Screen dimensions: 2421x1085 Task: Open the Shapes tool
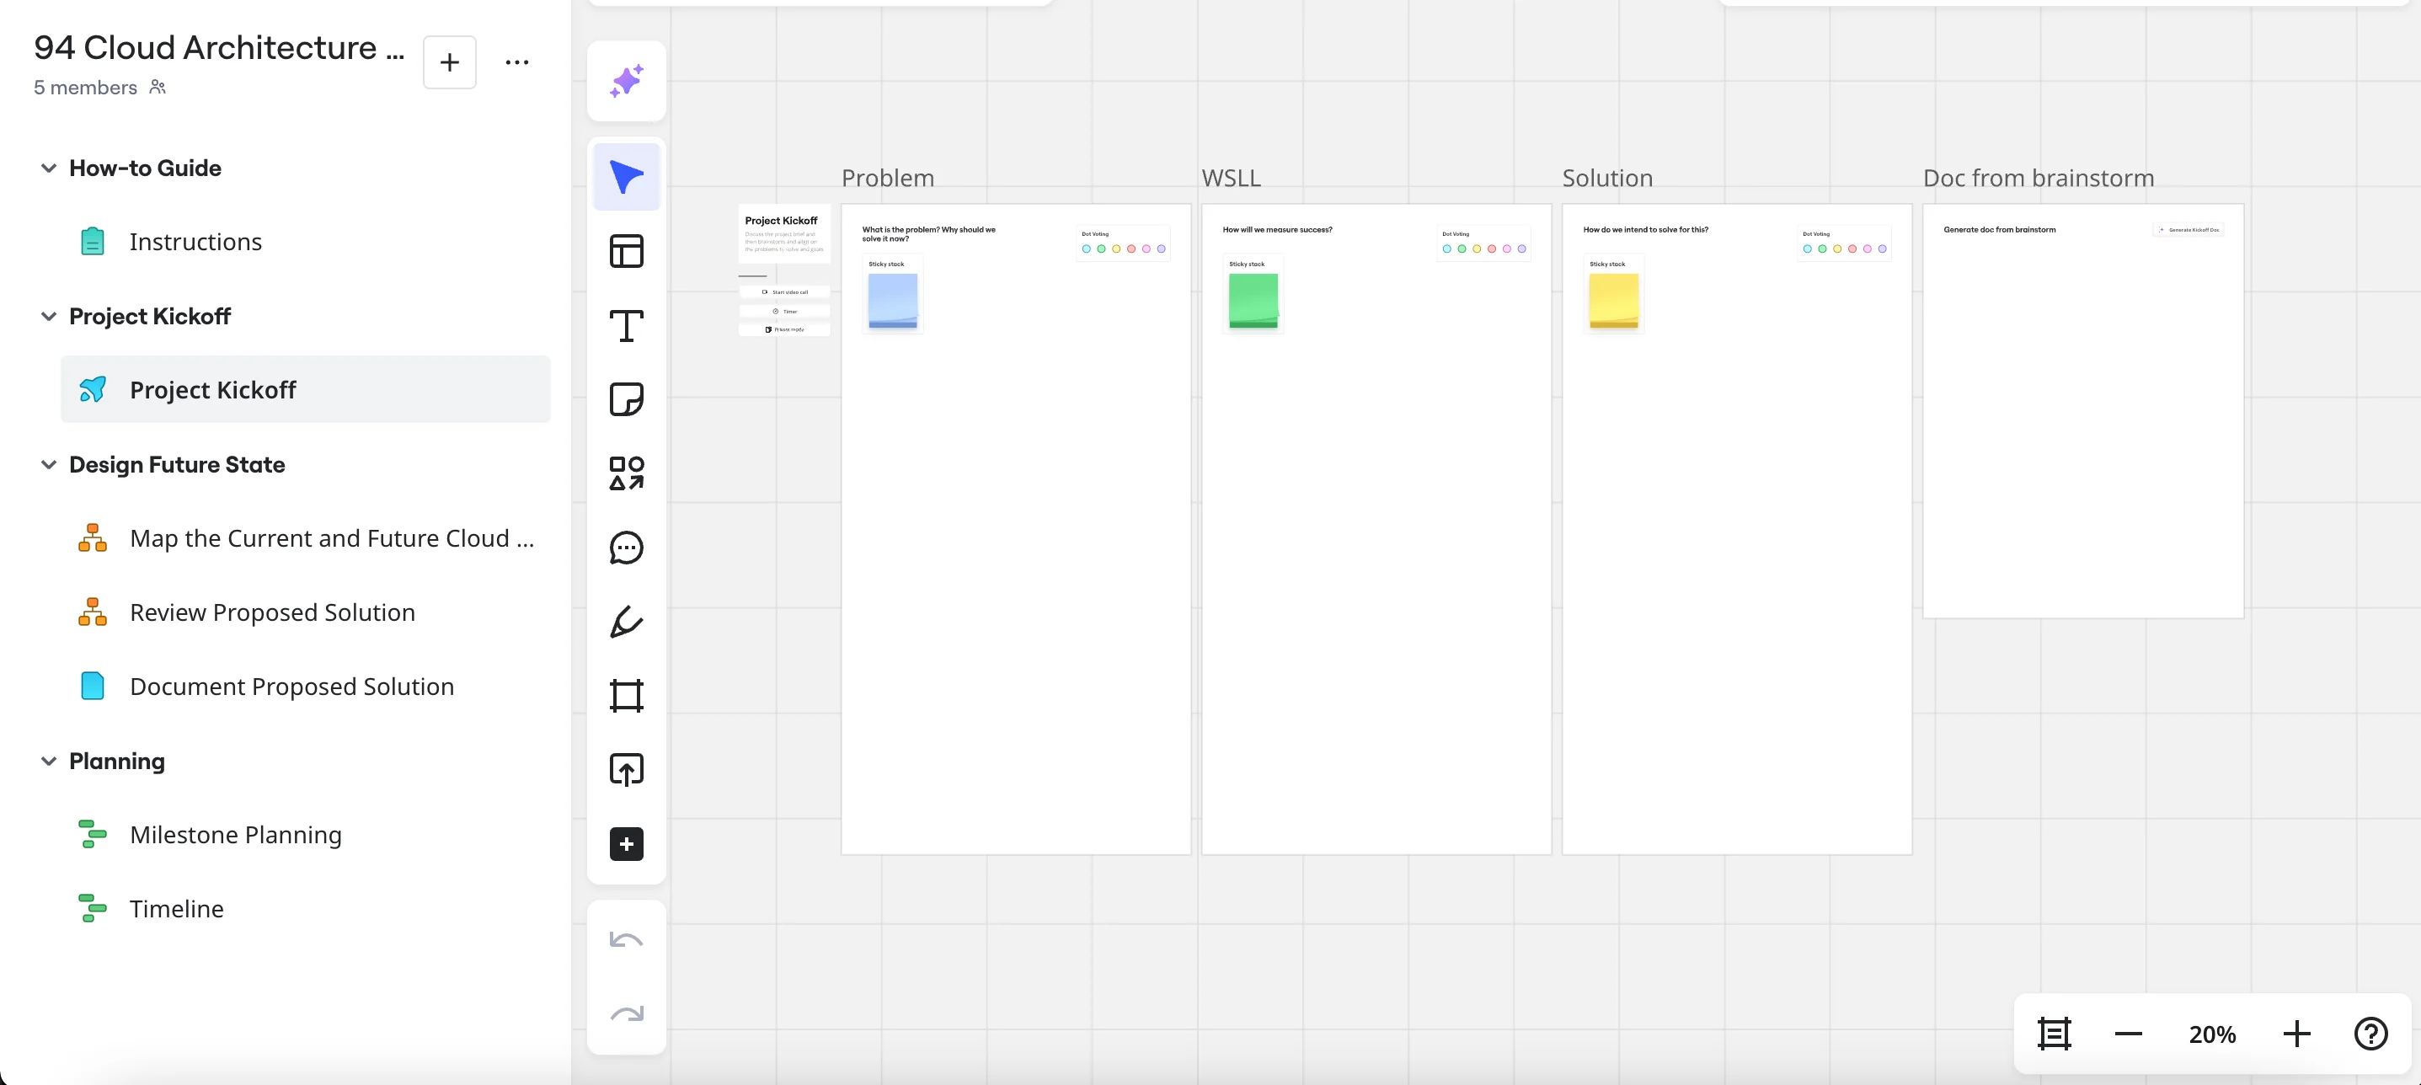tap(626, 473)
